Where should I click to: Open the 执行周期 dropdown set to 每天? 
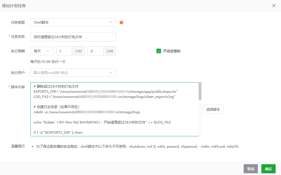pos(42,51)
